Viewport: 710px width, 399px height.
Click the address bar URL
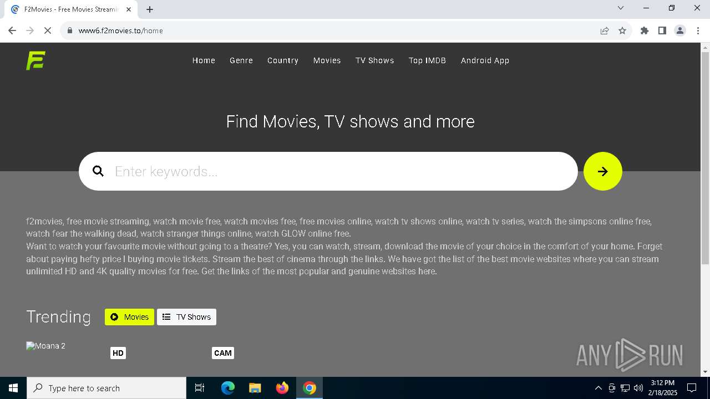coord(121,30)
